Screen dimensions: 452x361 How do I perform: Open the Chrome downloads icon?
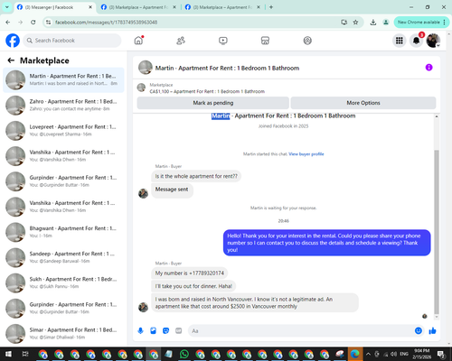pos(373,23)
